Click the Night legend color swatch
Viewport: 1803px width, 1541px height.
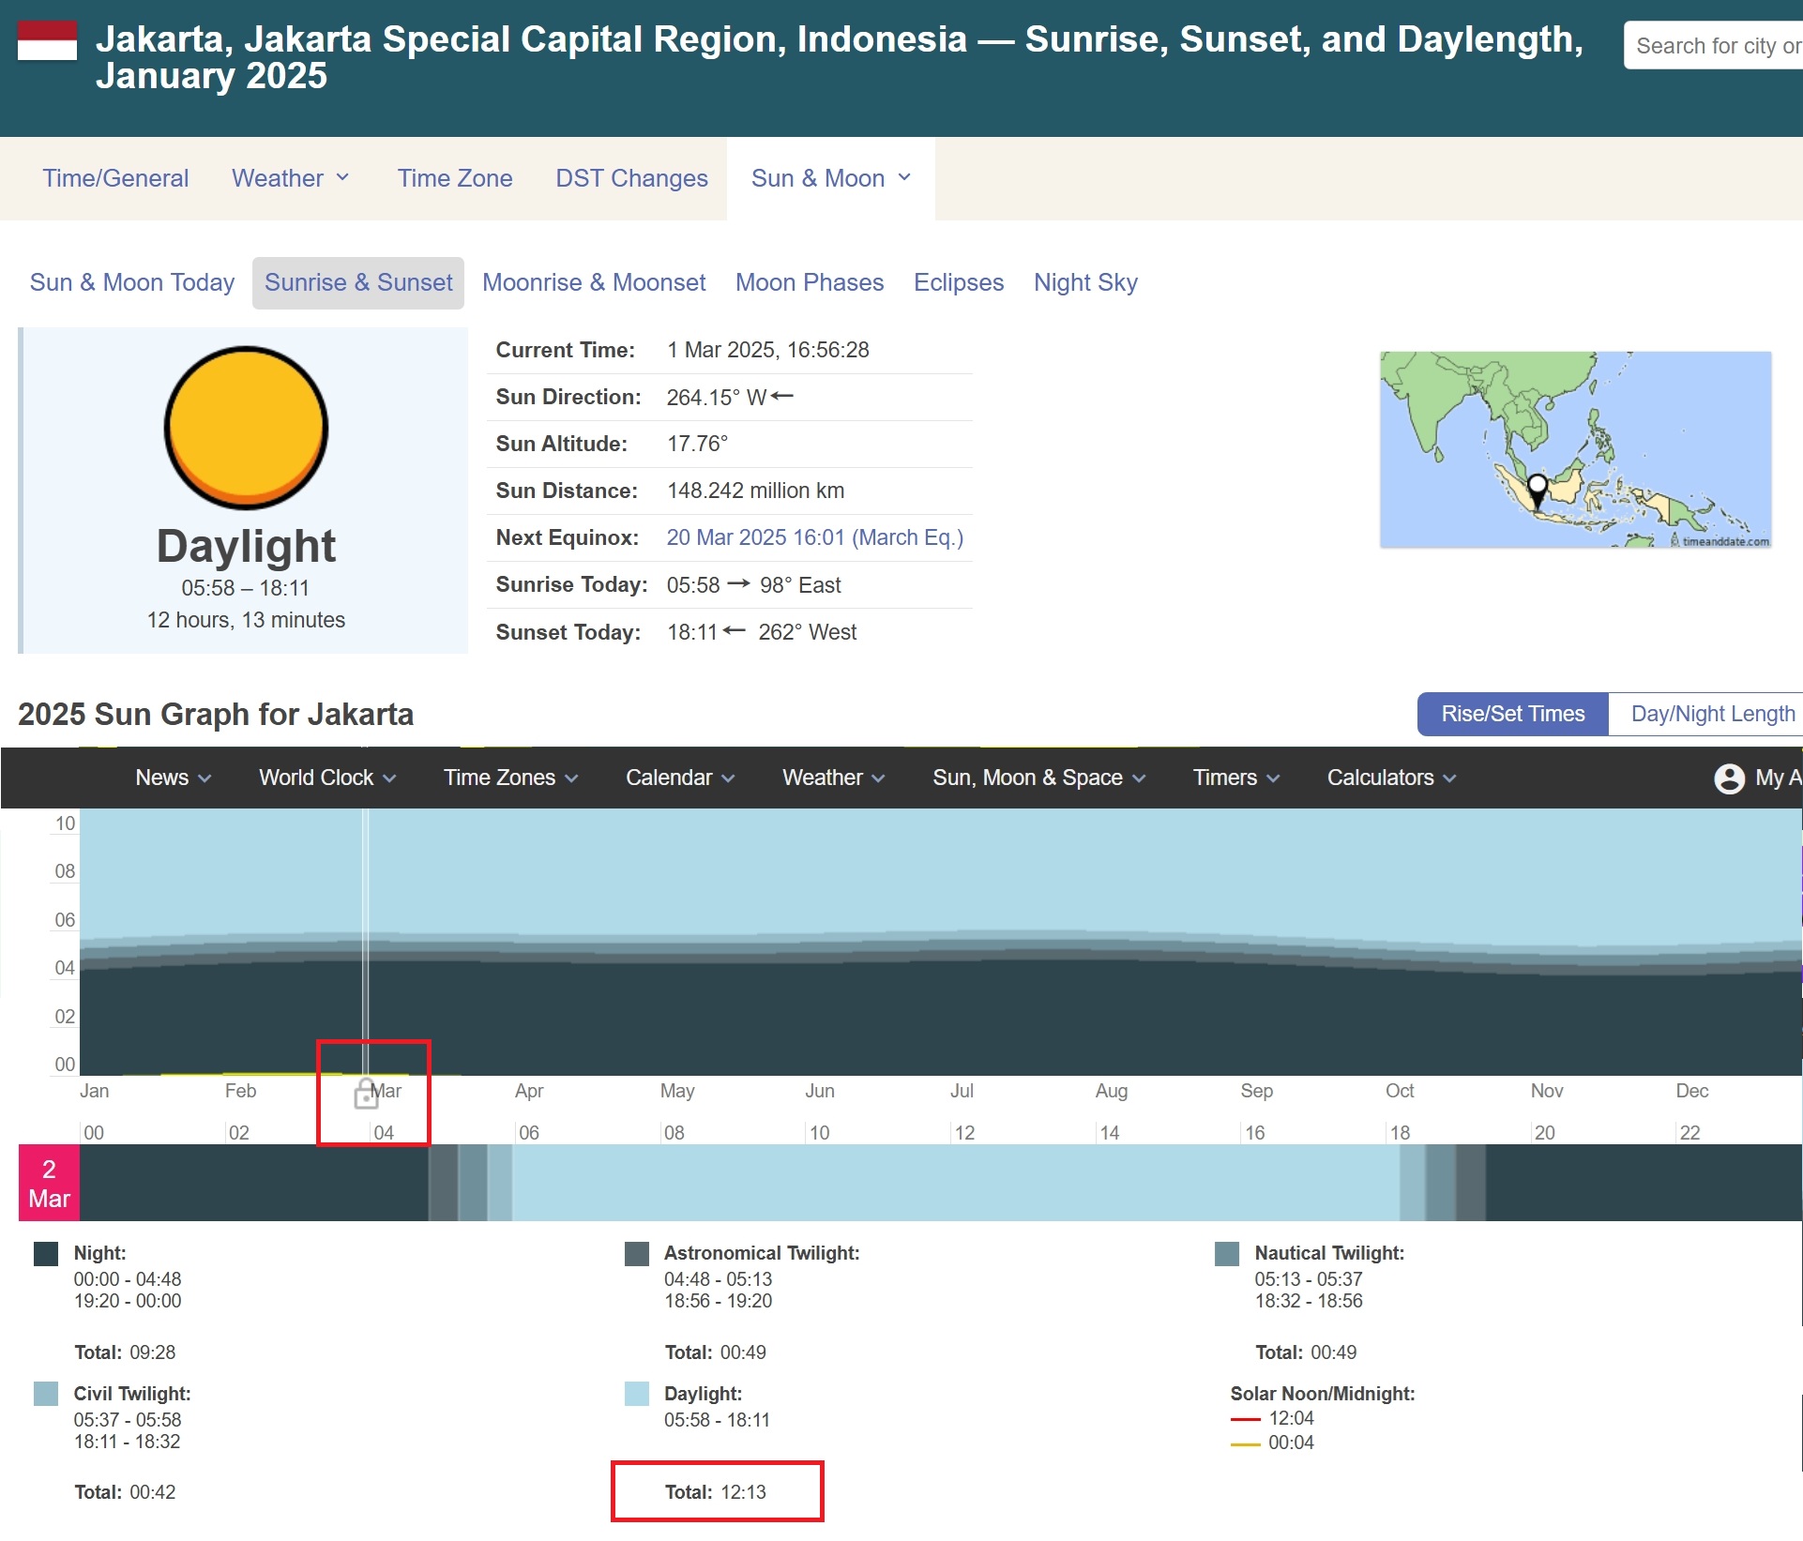[x=46, y=1254]
